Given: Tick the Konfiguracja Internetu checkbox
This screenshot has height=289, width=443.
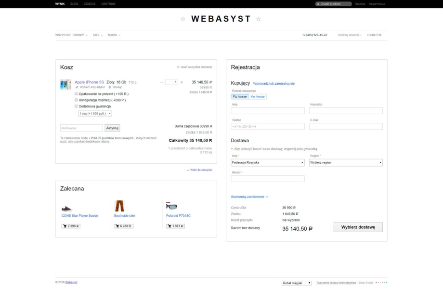Looking at the screenshot, I should 76,100.
